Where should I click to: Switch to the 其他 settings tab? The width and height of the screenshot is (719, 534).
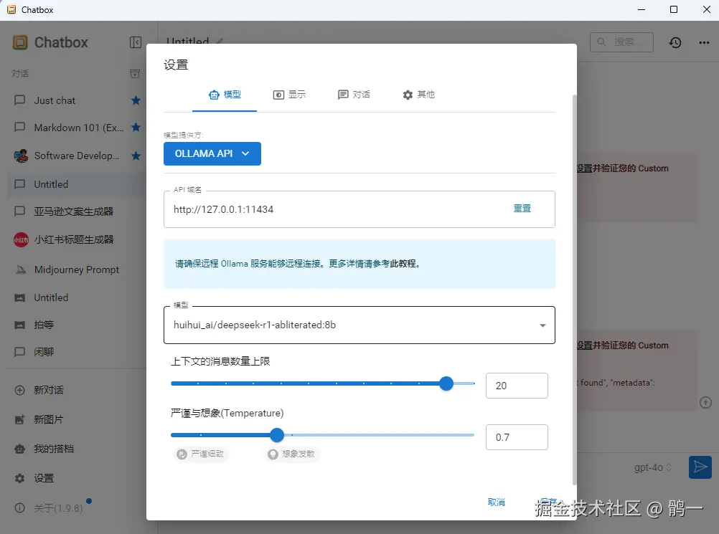(x=418, y=95)
